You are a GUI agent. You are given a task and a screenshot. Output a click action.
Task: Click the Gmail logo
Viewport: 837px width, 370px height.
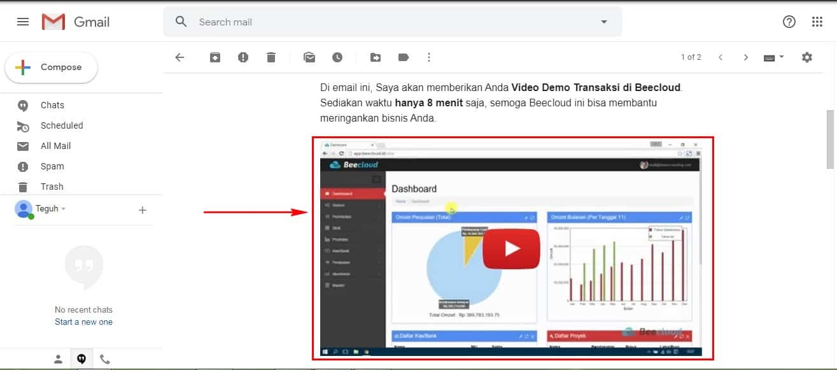pyautogui.click(x=76, y=22)
